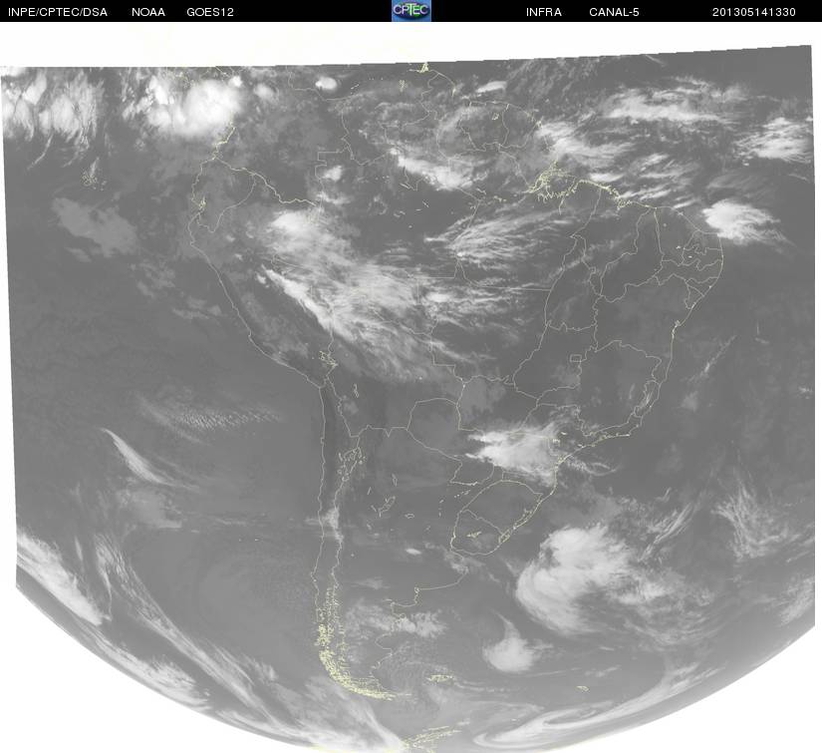Click the 201305141330 timestamp
This screenshot has width=822, height=753.
pos(754,12)
